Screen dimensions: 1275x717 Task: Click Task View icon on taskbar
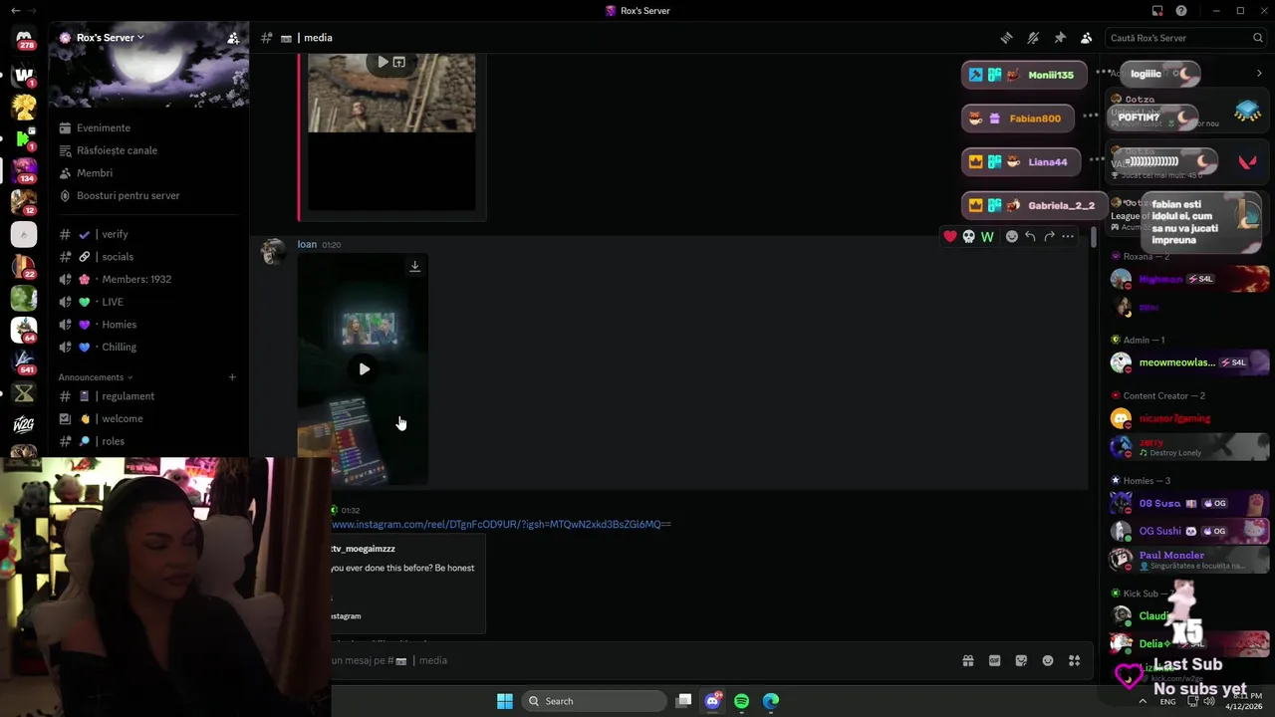click(684, 701)
